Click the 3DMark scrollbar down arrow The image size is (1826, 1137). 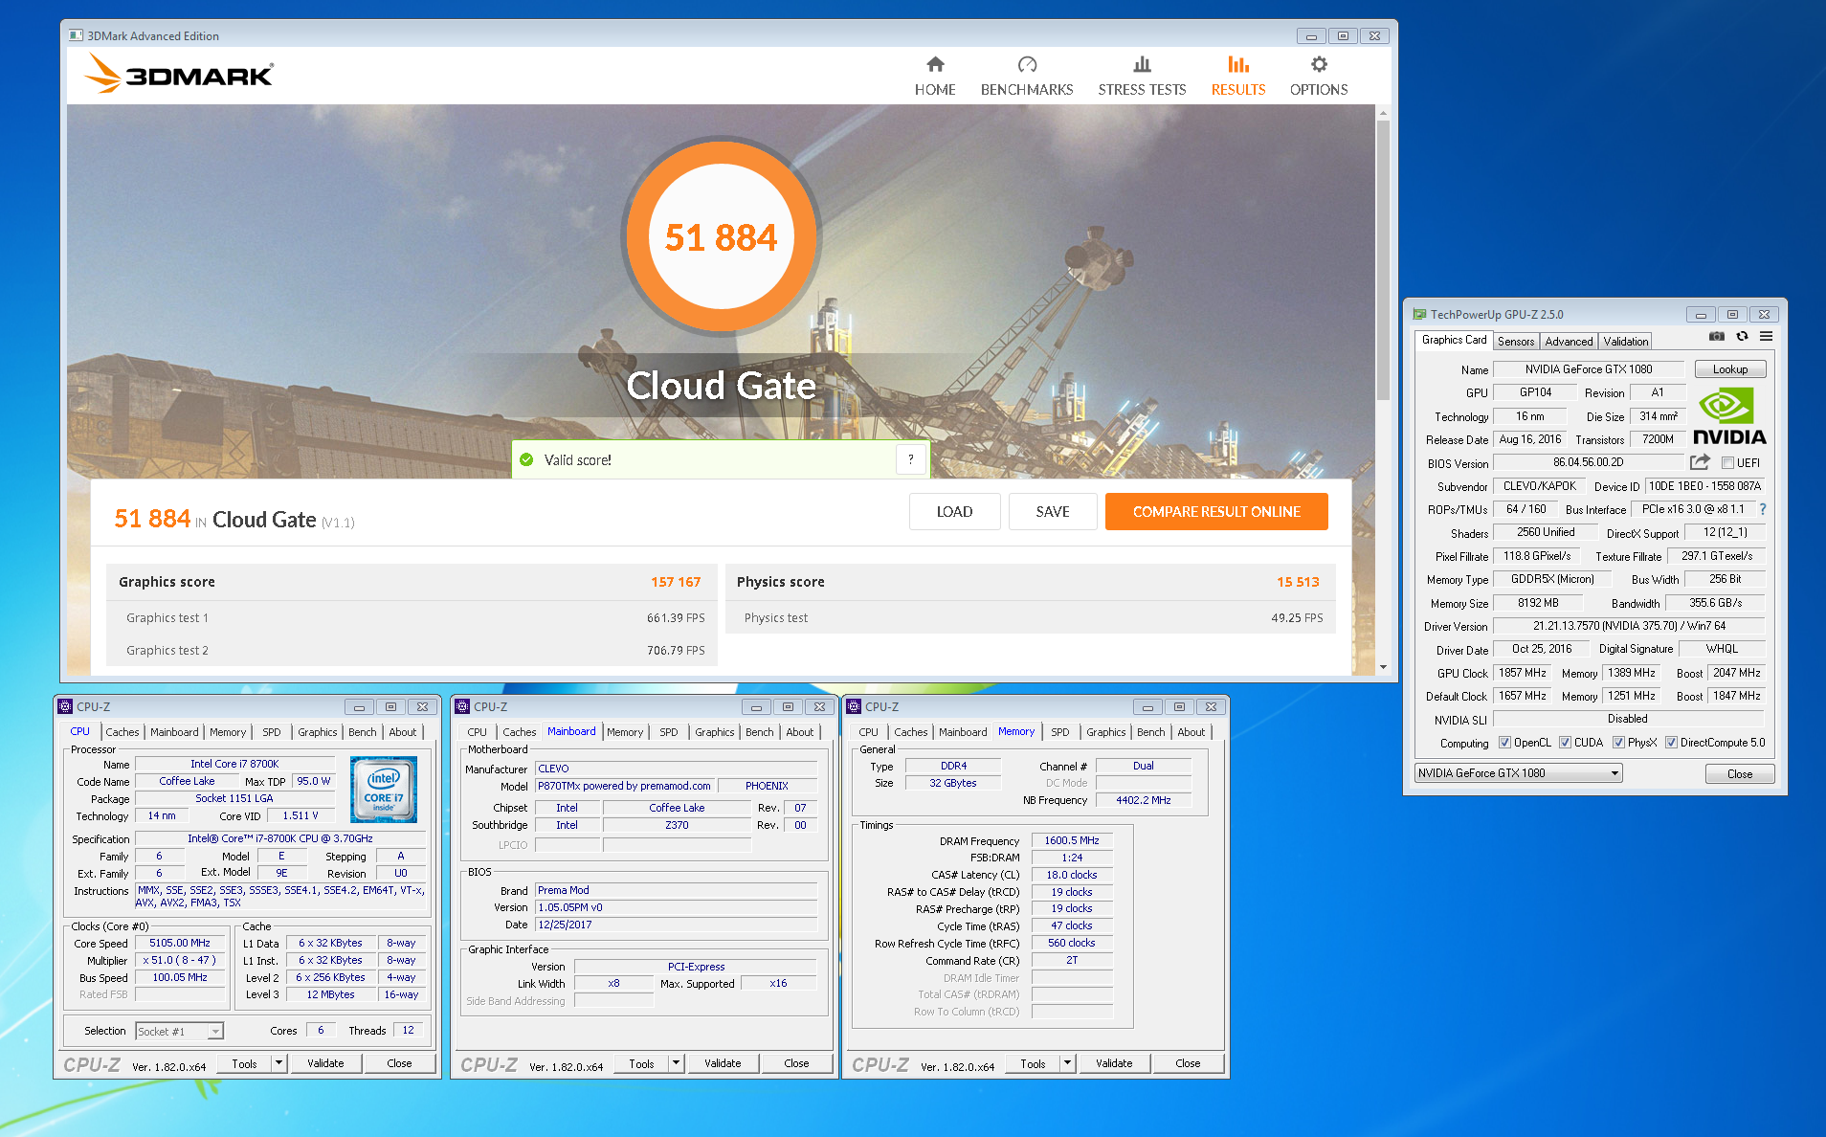point(1383,667)
